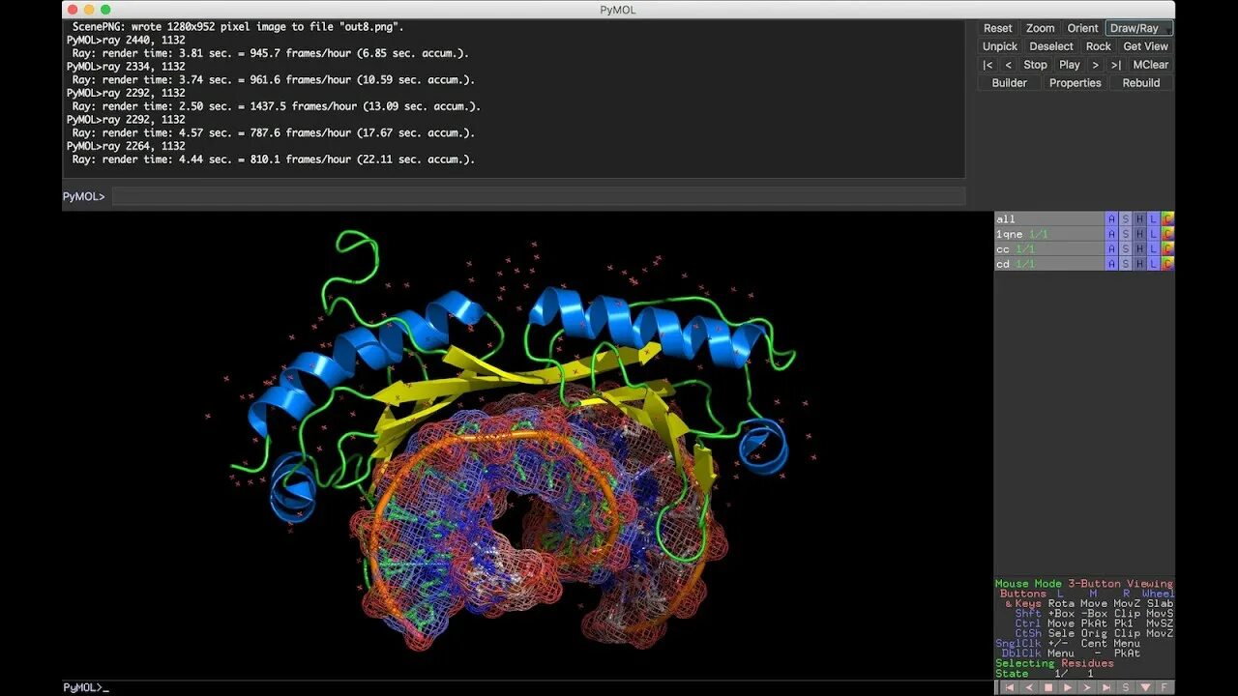Viewport: 1238px width, 696px height.
Task: Stop playback using square stop icon
Action: [x=1048, y=687]
